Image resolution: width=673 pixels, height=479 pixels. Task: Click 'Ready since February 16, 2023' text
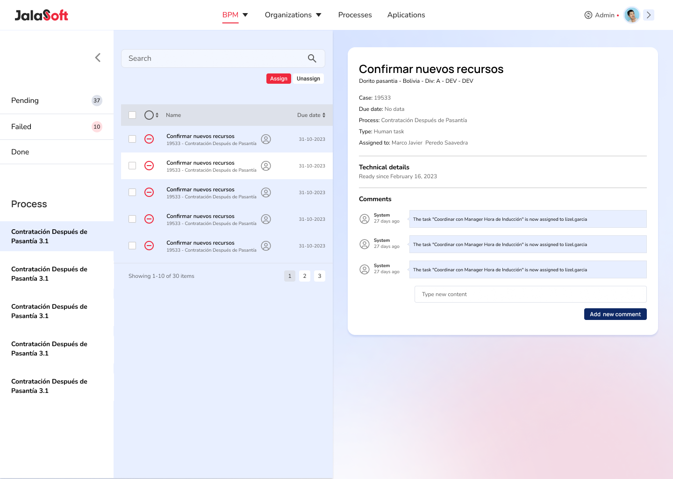(x=398, y=176)
